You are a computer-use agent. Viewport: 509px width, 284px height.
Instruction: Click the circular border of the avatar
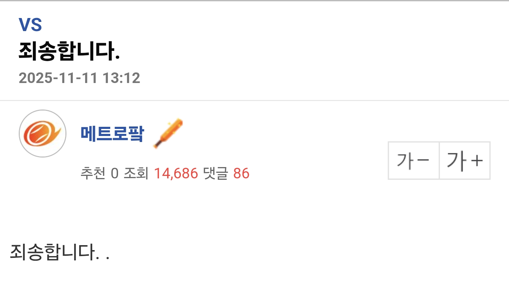[42, 111]
